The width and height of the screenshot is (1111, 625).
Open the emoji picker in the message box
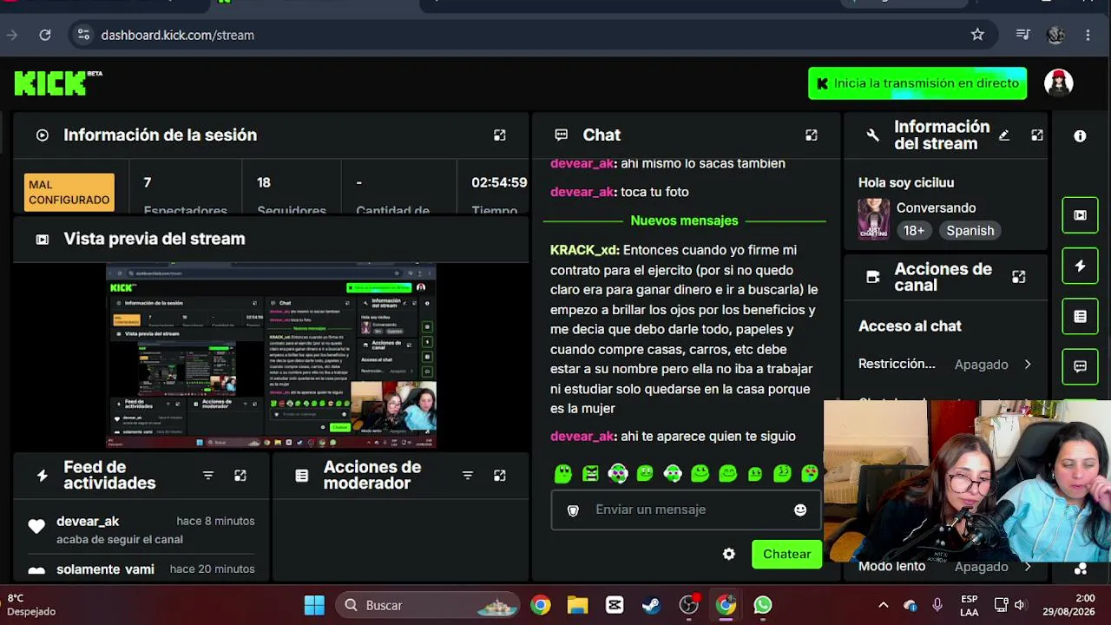[800, 510]
